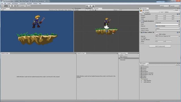Open the Tag dropdown in Inspector
Screen dimensions: 181x102
(x=152, y=12)
